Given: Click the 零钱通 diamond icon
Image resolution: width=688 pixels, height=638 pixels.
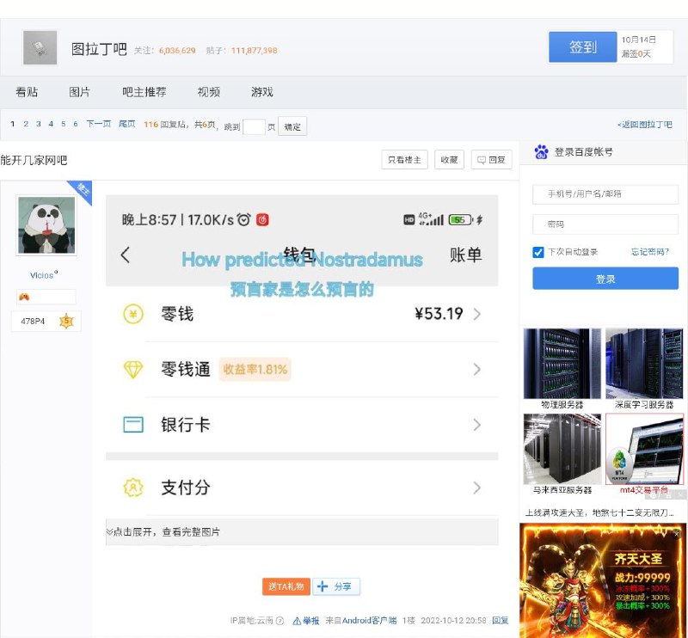Looking at the screenshot, I should [x=133, y=370].
